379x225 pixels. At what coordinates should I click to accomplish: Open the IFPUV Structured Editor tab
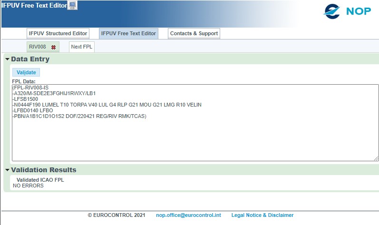pos(58,33)
